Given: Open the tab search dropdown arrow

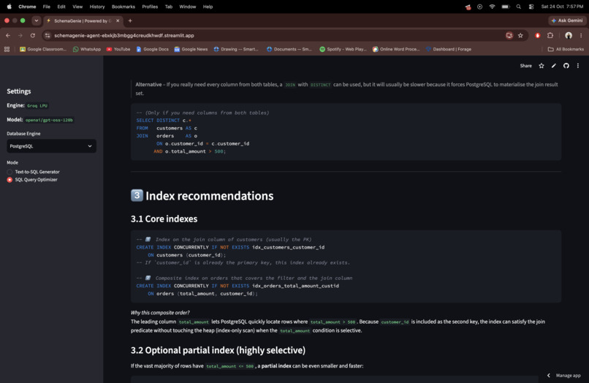Looking at the screenshot, I should click(x=36, y=20).
